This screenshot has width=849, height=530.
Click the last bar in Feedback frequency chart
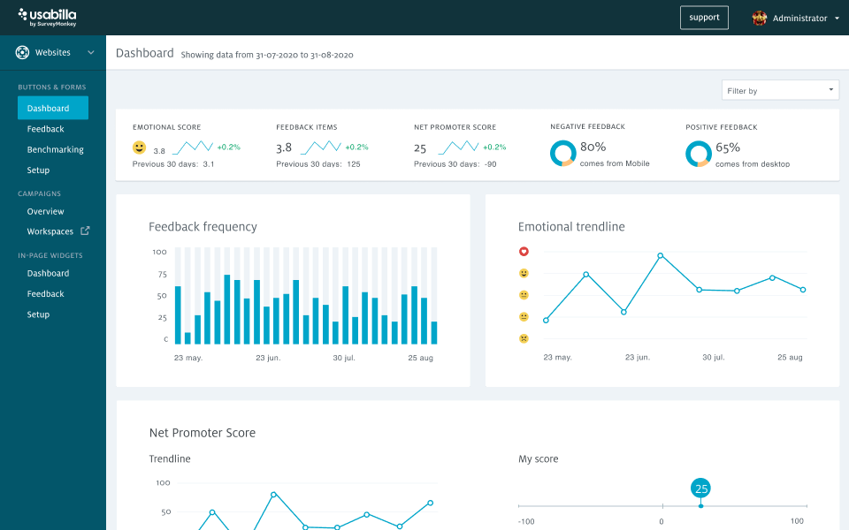tap(434, 333)
